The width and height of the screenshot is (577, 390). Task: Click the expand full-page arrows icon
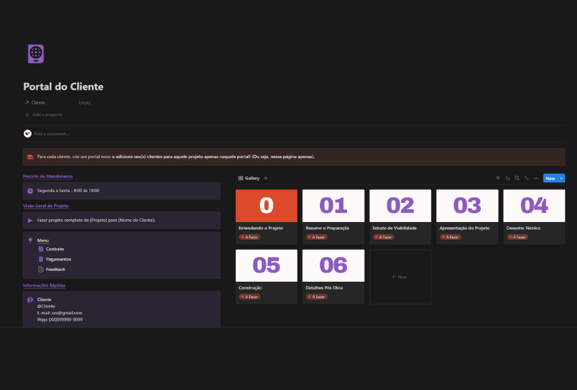click(526, 178)
